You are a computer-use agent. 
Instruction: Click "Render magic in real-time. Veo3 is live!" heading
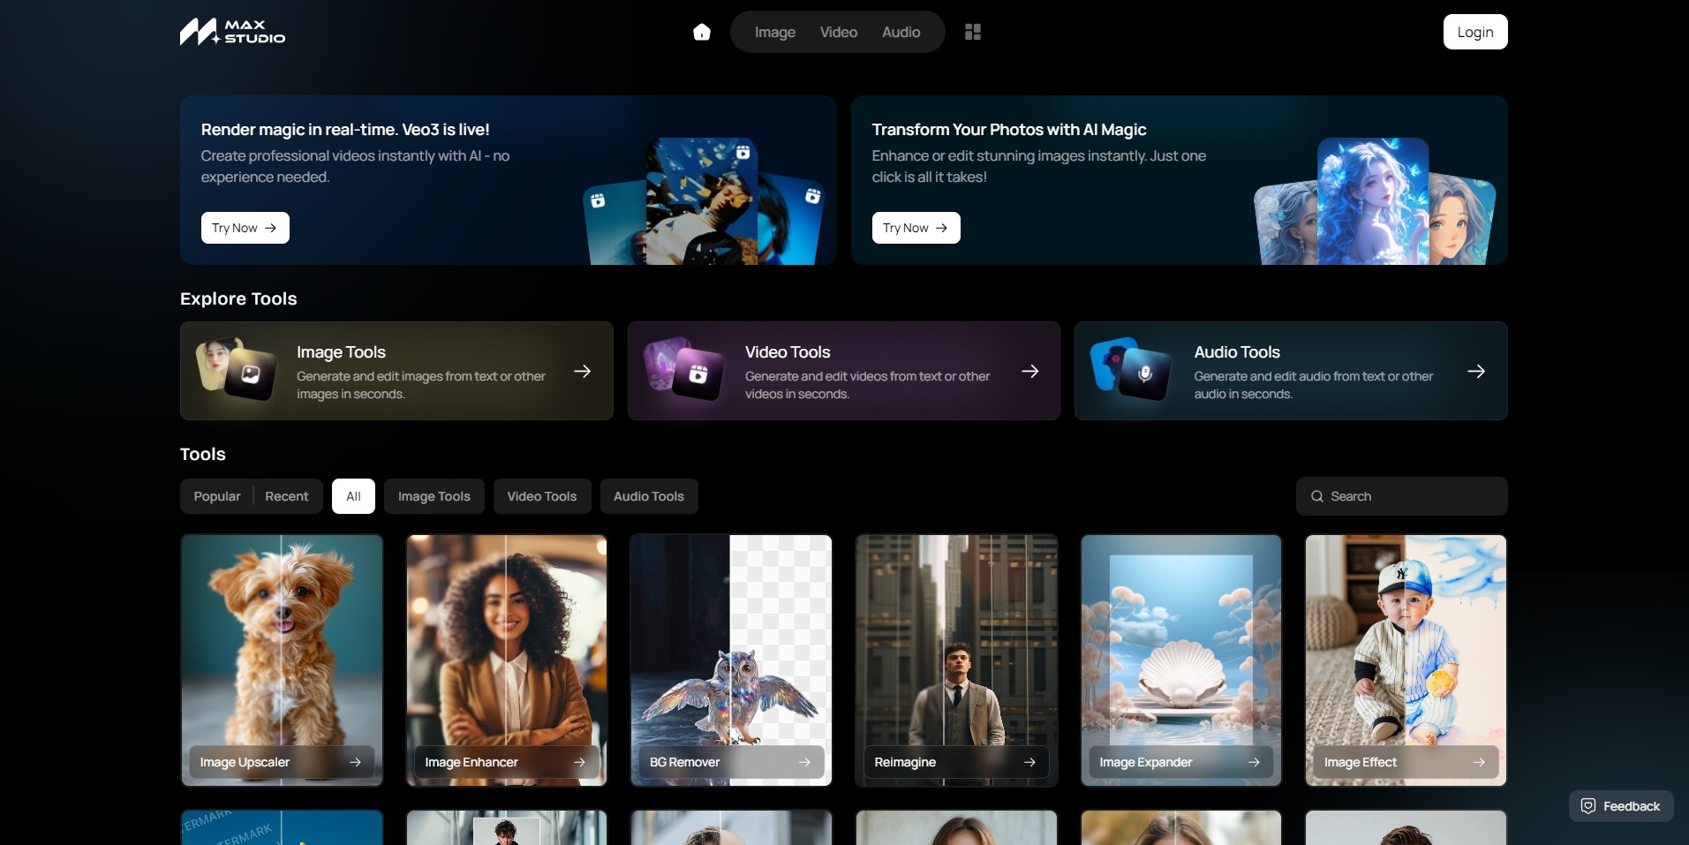click(x=345, y=130)
